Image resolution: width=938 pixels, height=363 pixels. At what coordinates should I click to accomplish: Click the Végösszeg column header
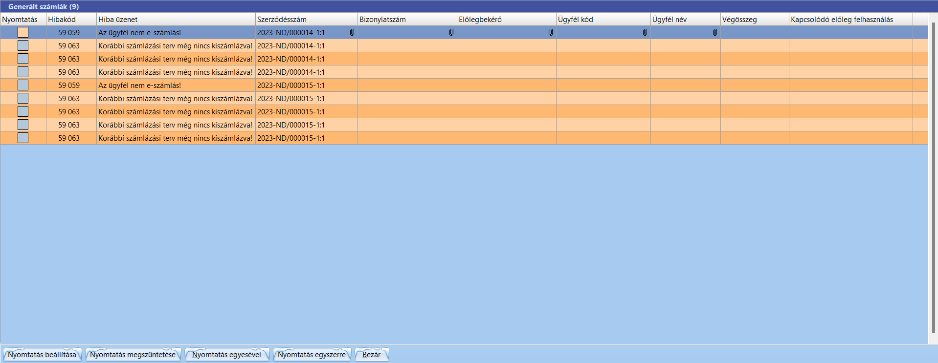pos(755,20)
